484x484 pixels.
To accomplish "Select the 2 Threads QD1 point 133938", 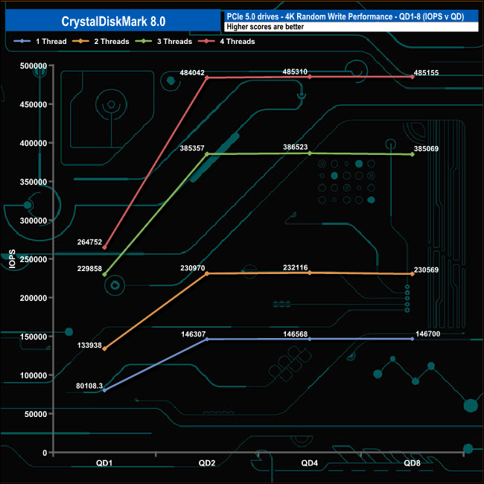I will point(105,348).
